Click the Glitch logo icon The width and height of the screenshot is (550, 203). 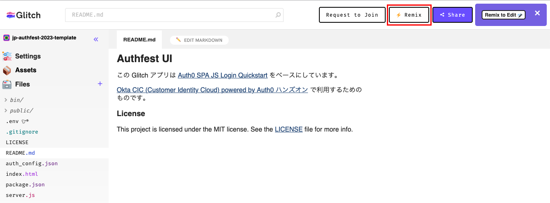(11, 15)
